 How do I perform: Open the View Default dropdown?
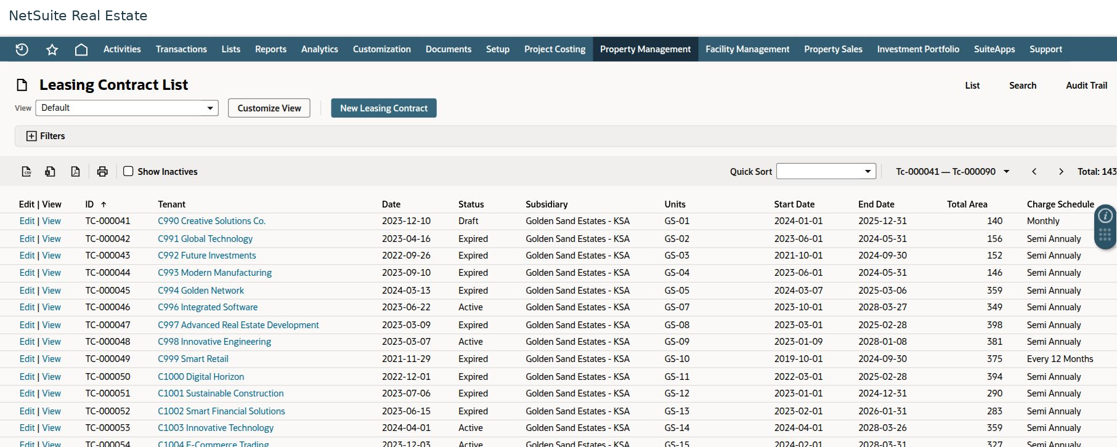(x=127, y=108)
